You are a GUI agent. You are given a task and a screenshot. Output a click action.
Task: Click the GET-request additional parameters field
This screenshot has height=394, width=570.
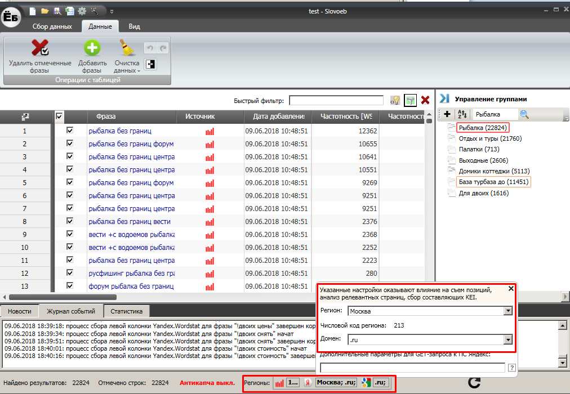point(412,368)
